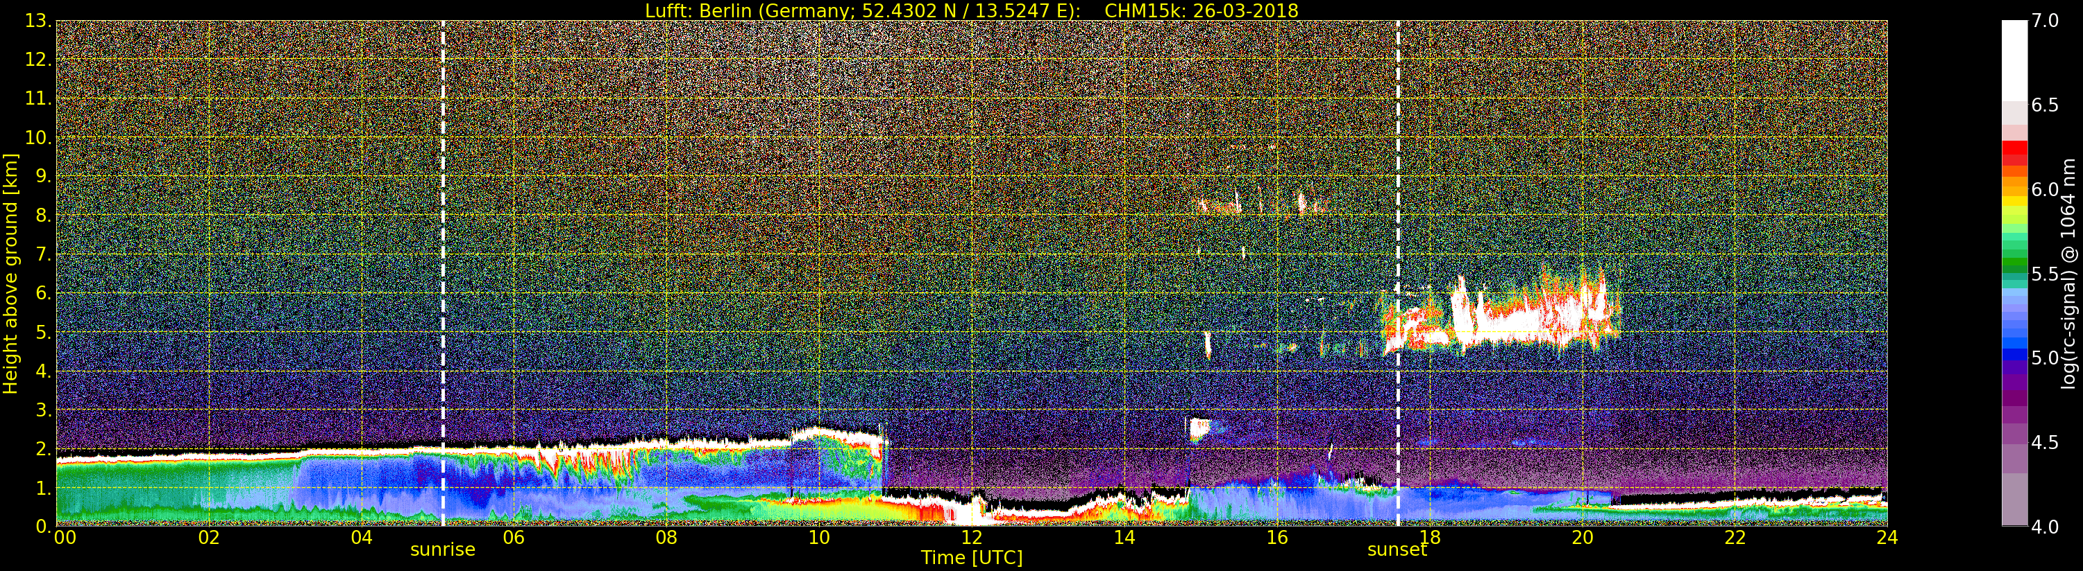
Task: Select the height axis tick "12."
Action: click(x=38, y=60)
